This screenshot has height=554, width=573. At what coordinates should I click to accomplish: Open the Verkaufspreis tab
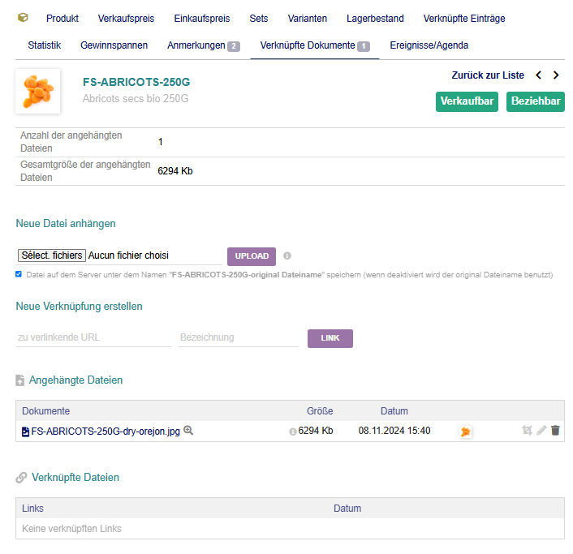point(126,18)
